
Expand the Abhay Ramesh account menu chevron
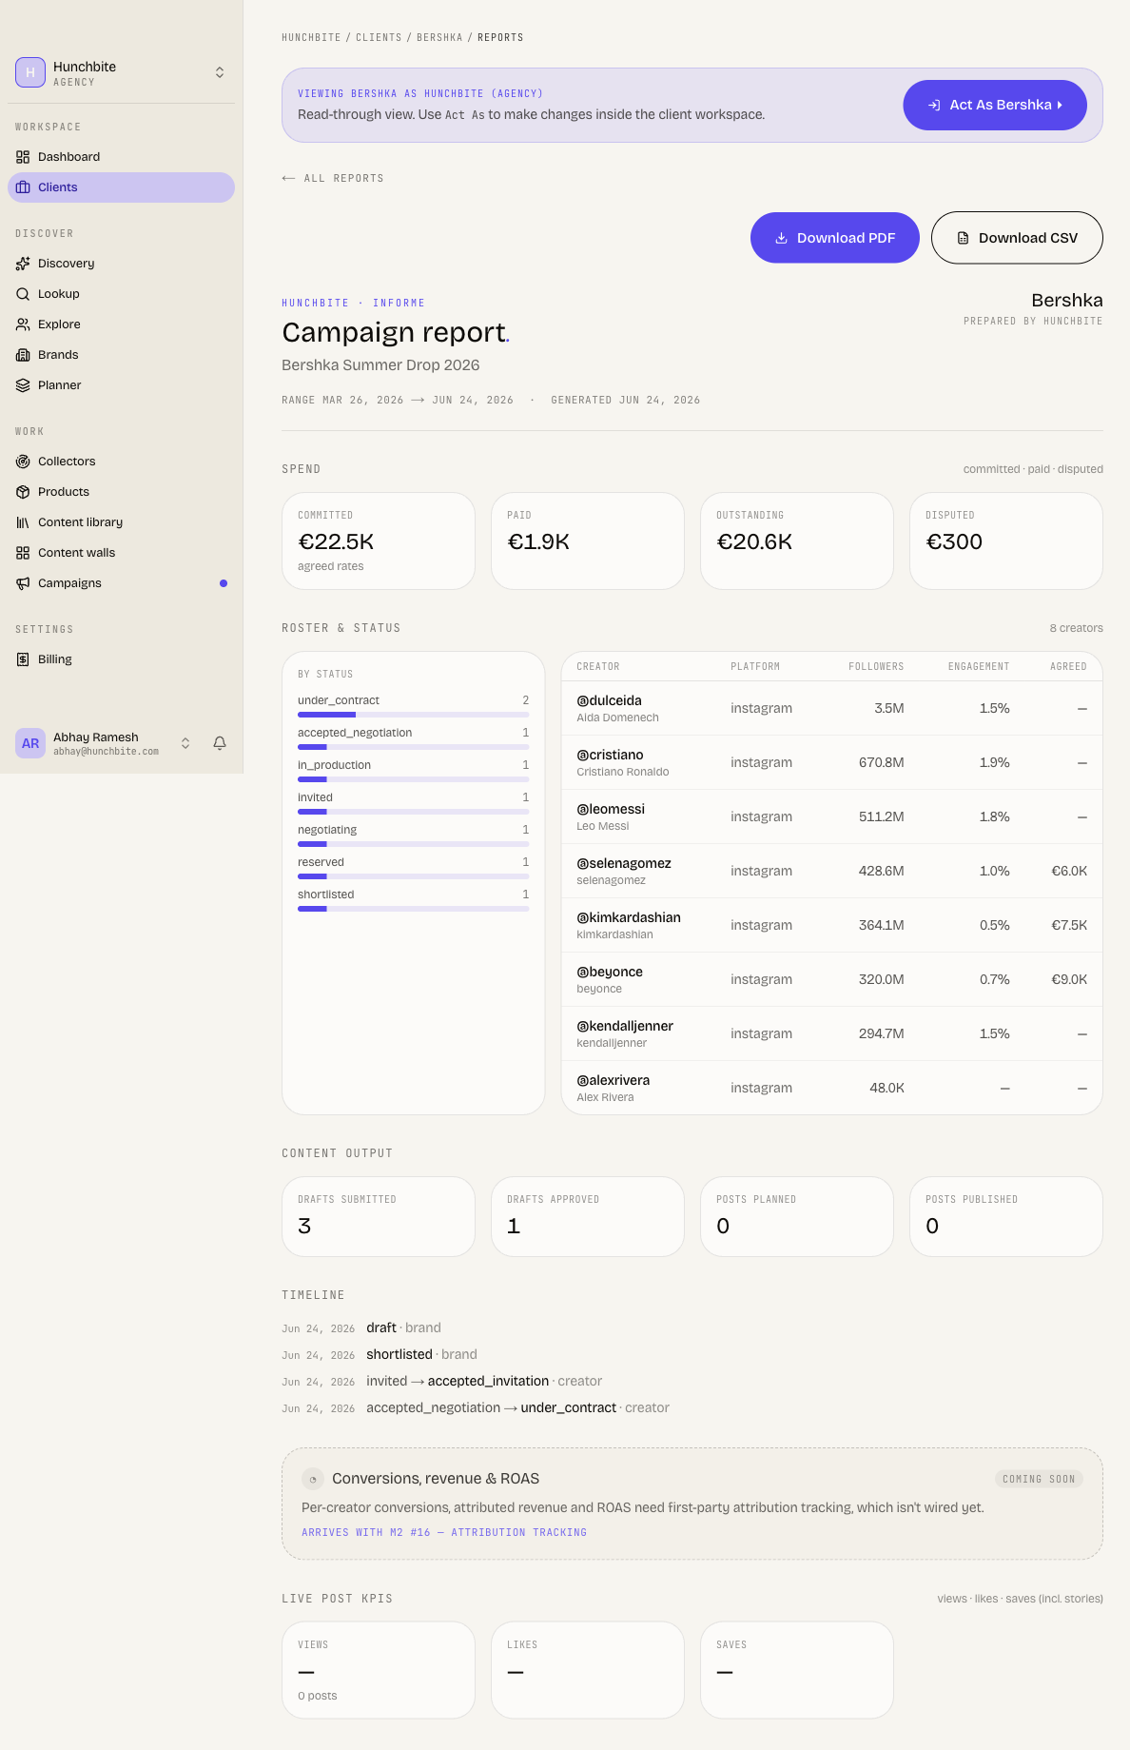click(185, 743)
